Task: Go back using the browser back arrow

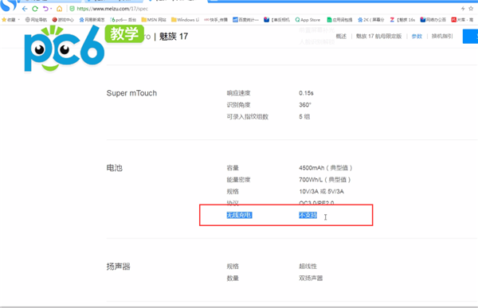Action: coord(25,9)
